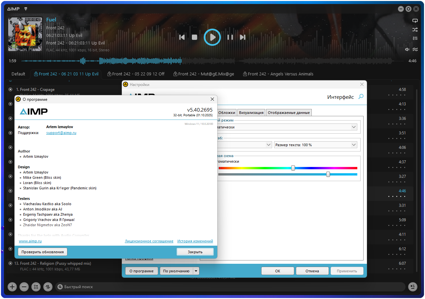
Task: Click the circular play button
Action: coord(212,37)
